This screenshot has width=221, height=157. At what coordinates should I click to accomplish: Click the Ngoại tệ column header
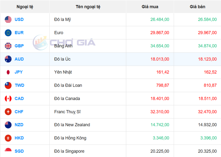(x=25, y=7)
